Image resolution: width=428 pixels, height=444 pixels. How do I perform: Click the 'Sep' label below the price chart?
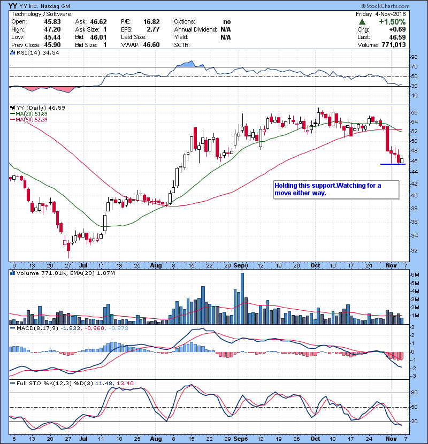[x=239, y=266]
